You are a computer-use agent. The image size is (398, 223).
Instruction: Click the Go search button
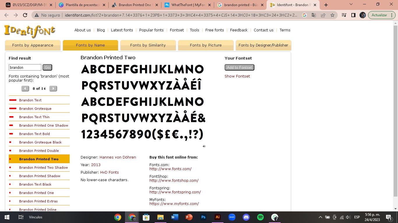point(47,67)
